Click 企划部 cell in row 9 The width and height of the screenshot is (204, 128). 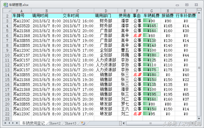tap(106, 50)
